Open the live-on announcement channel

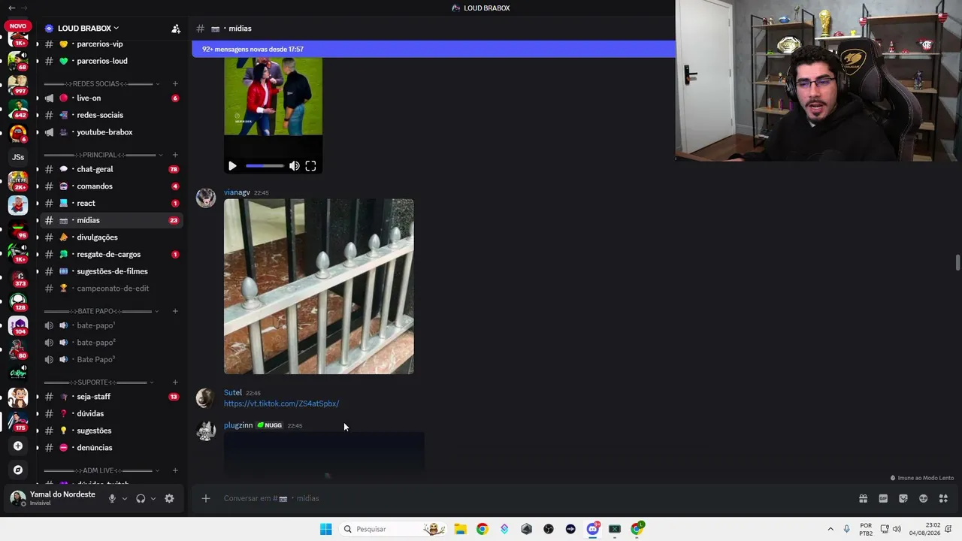click(x=111, y=98)
